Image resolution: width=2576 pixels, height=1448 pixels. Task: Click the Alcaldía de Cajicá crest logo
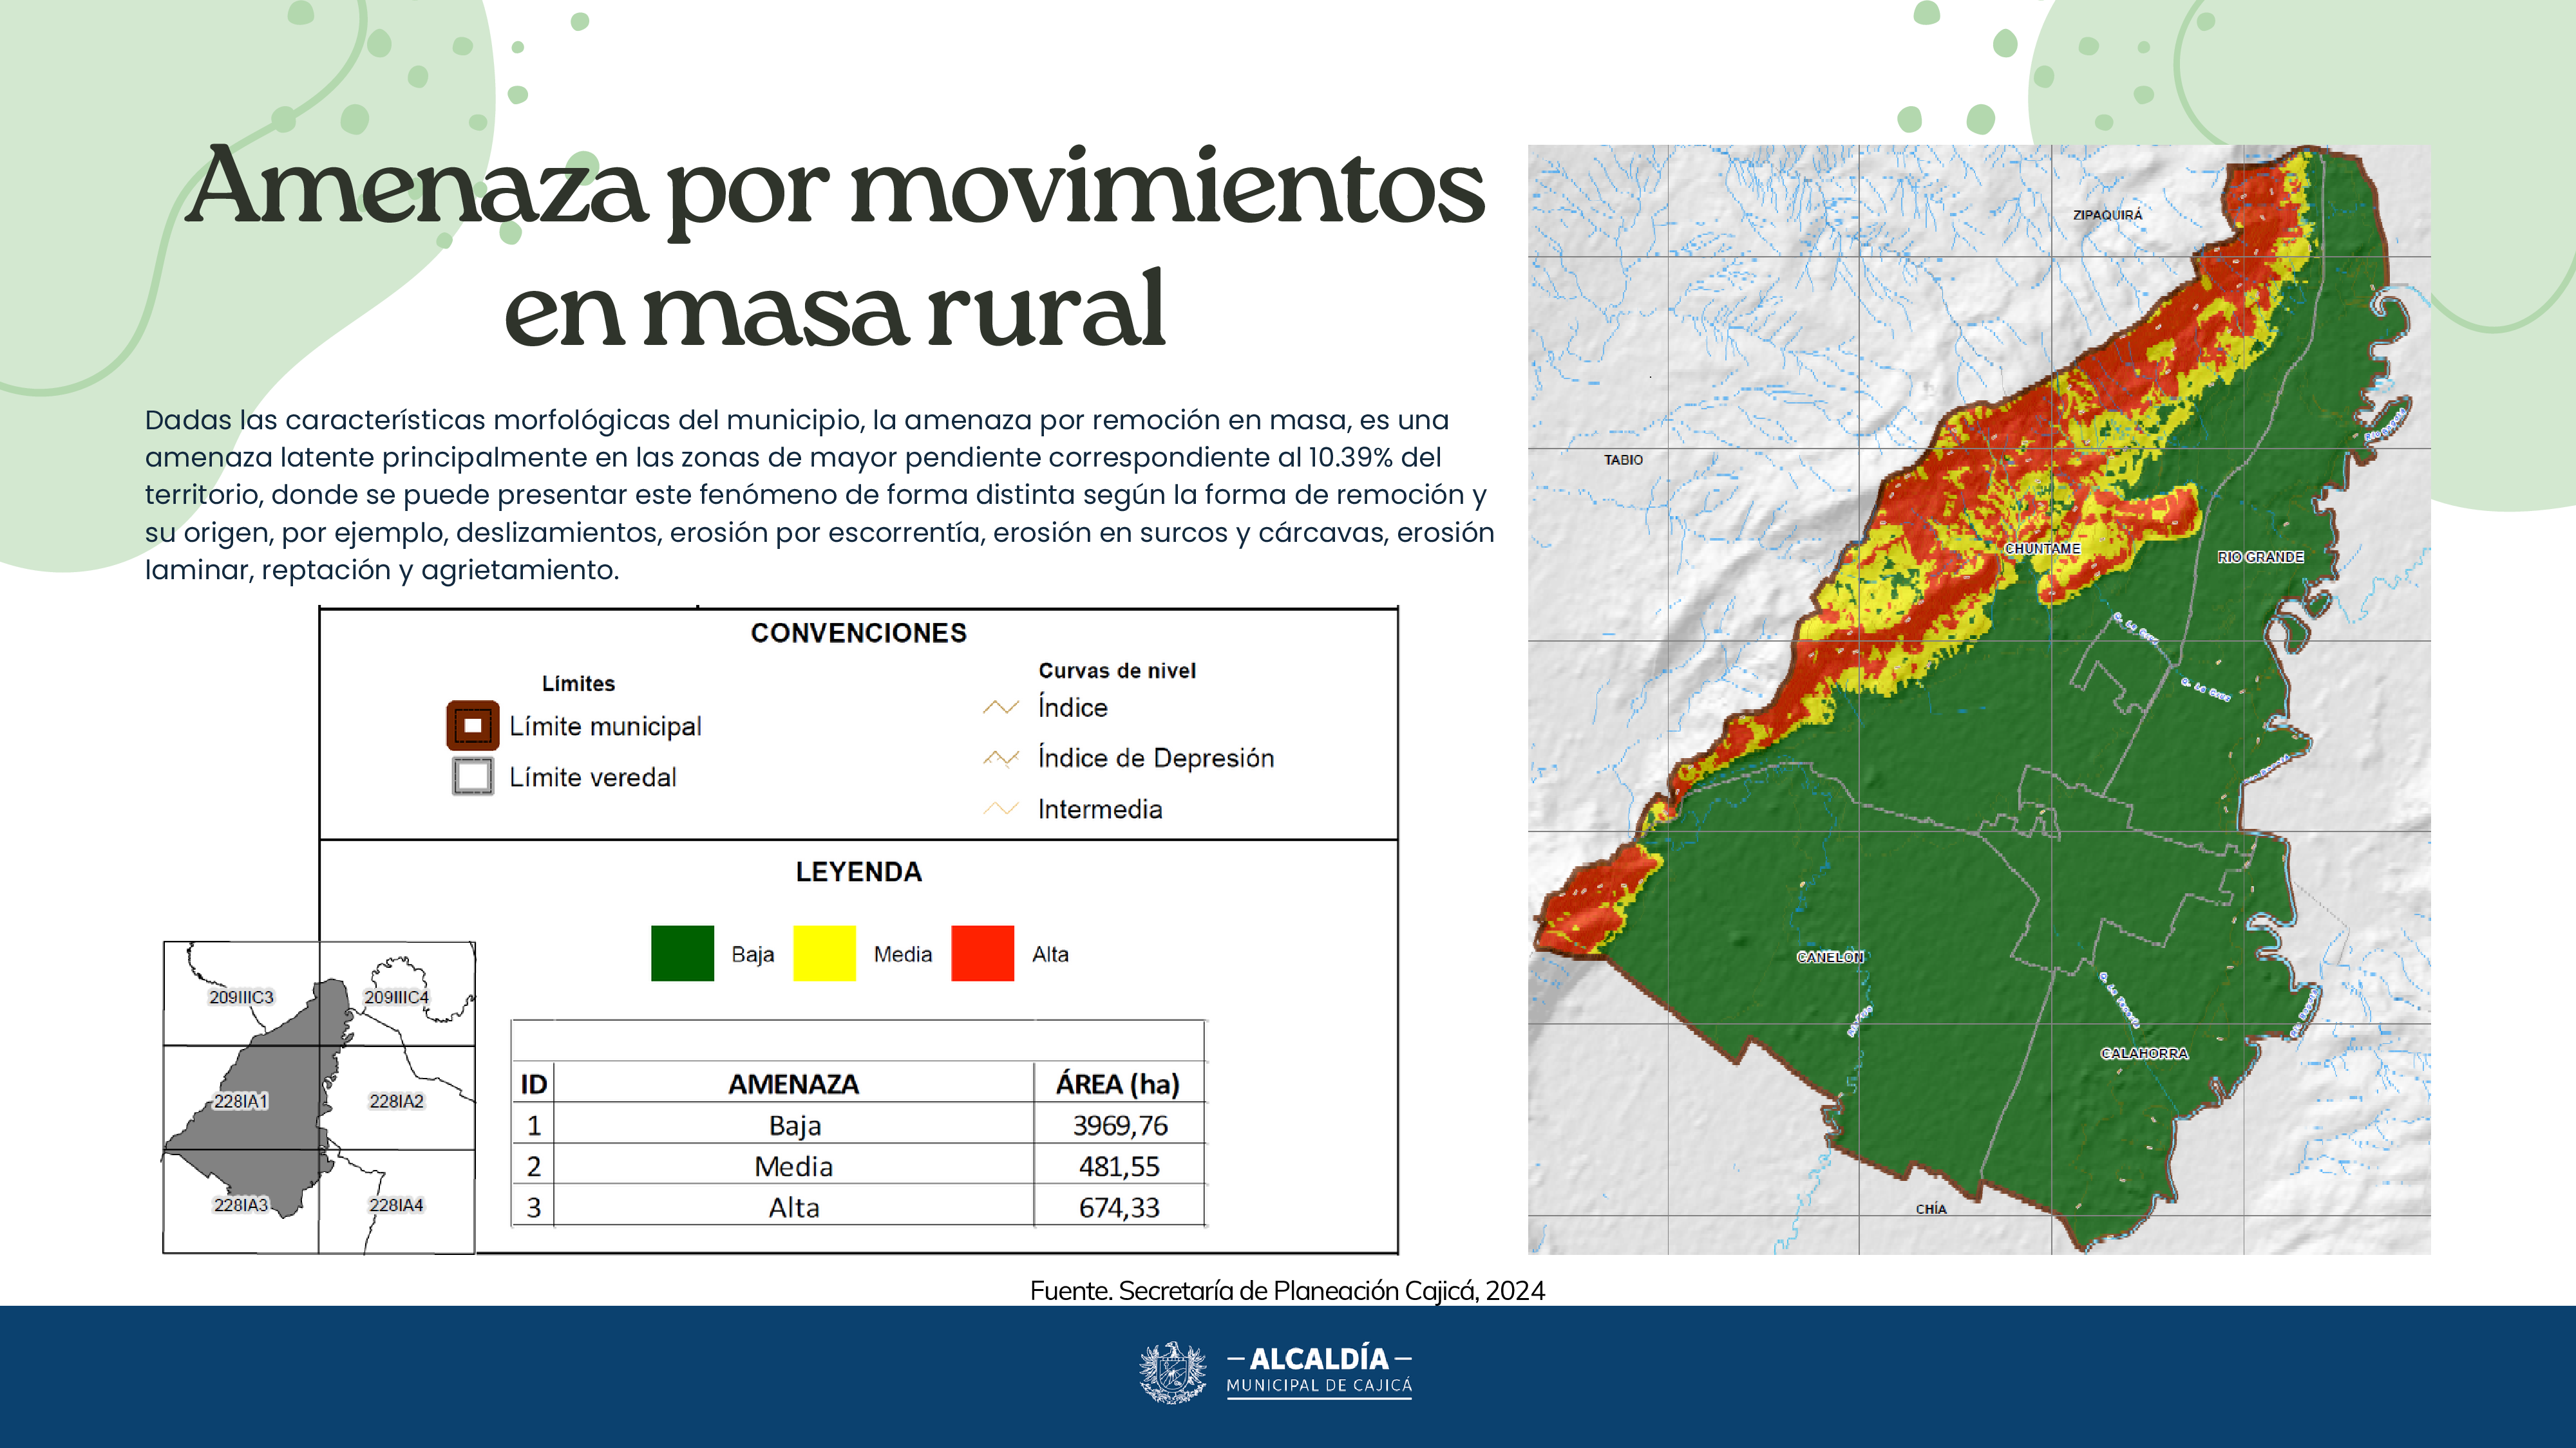pyautogui.click(x=1172, y=1372)
